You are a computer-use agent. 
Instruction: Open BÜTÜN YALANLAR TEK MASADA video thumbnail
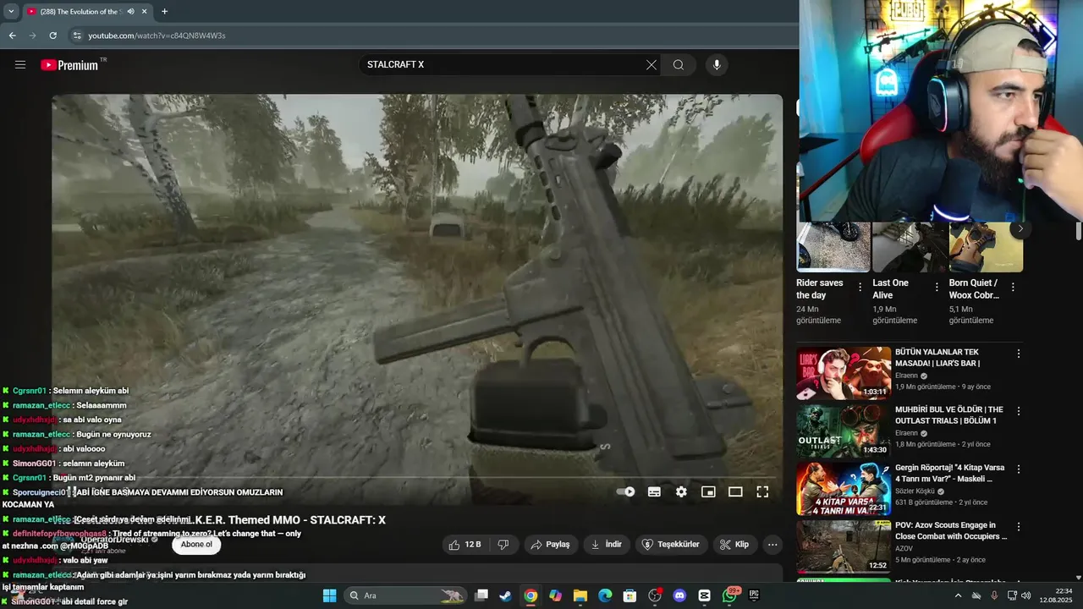tap(844, 373)
